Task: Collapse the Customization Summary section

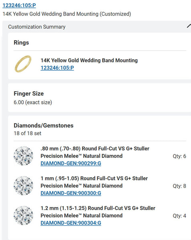Action: 189,26
